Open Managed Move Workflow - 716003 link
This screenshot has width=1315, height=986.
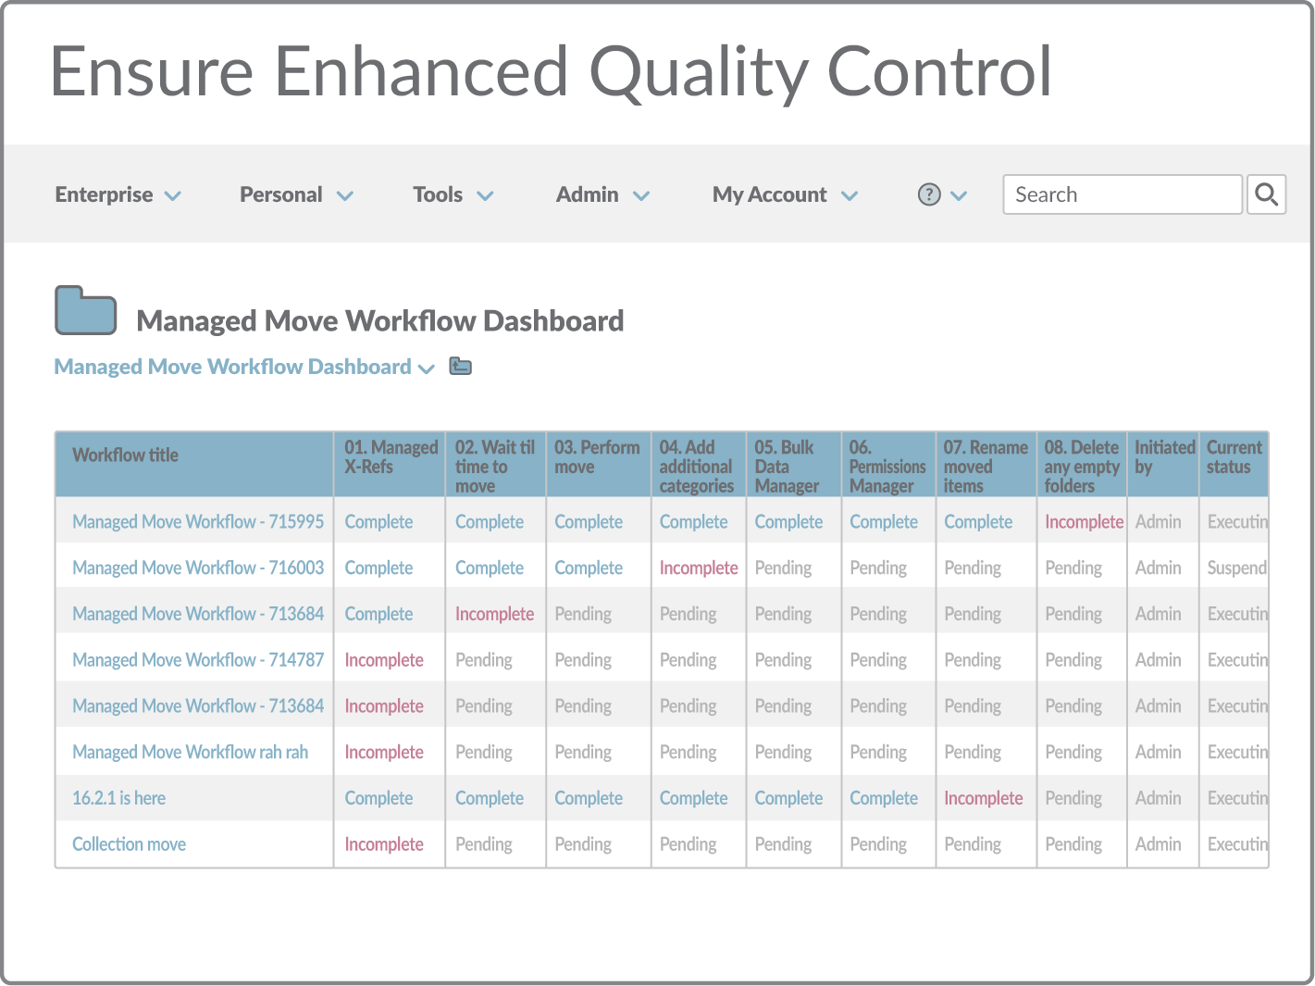(198, 568)
